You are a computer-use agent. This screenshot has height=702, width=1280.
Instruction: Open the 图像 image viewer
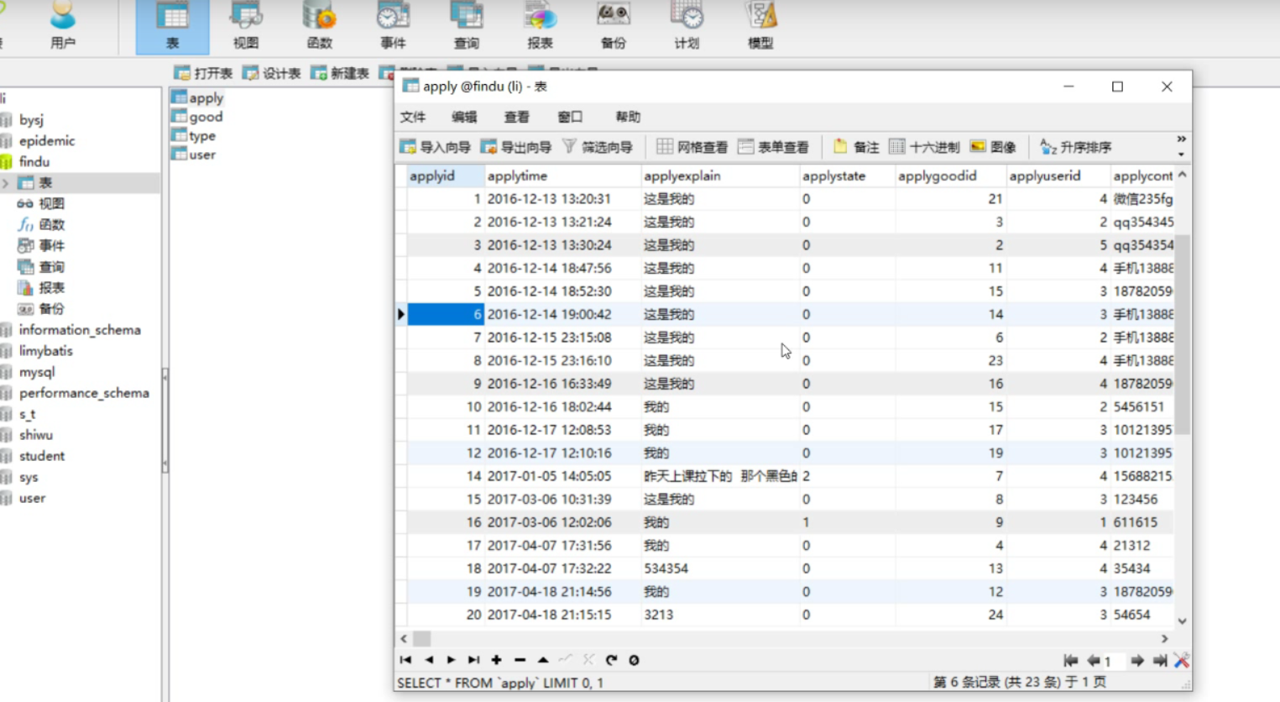tap(992, 147)
